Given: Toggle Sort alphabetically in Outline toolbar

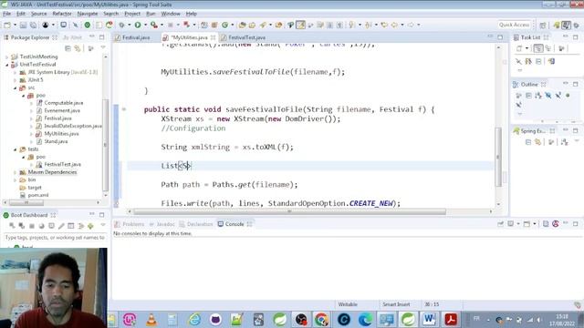Looking at the screenshot, I should pos(538,96).
